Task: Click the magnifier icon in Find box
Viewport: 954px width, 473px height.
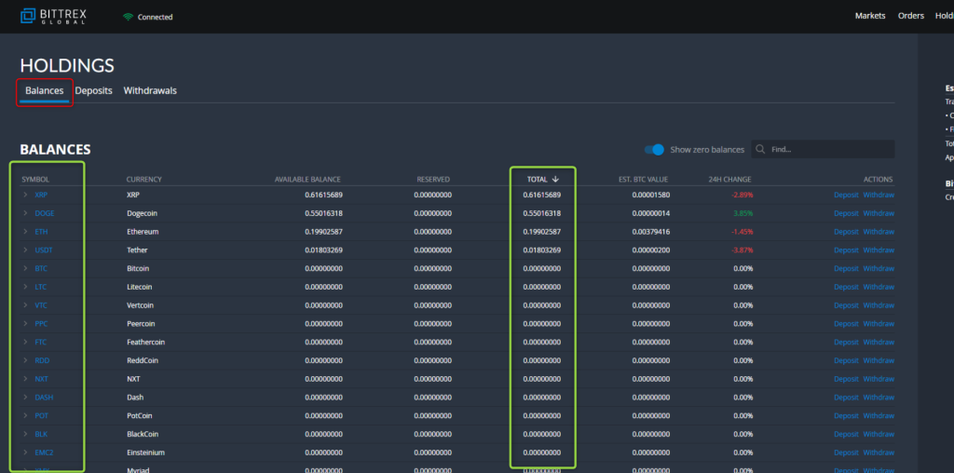Action: 760,150
